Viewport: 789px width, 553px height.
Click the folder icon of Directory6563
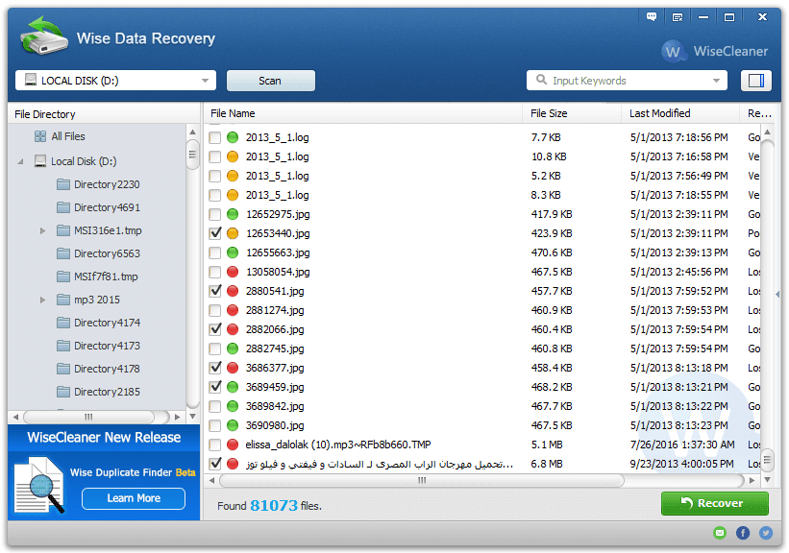(x=63, y=253)
